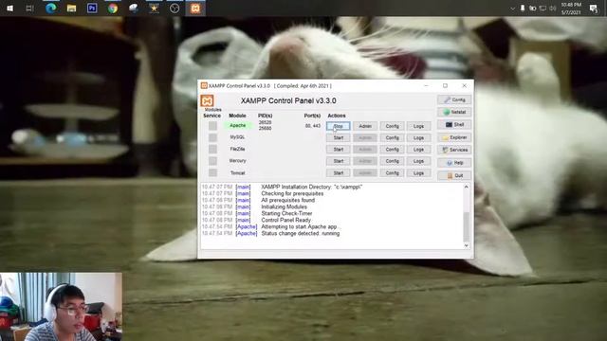Open the Help button
This screenshot has height=341, width=607.
pyautogui.click(x=454, y=163)
